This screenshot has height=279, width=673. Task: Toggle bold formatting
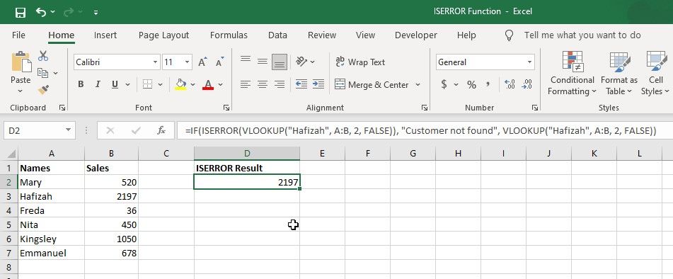[81, 84]
